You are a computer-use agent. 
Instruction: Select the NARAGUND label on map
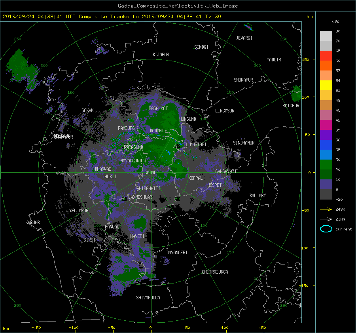(134, 147)
